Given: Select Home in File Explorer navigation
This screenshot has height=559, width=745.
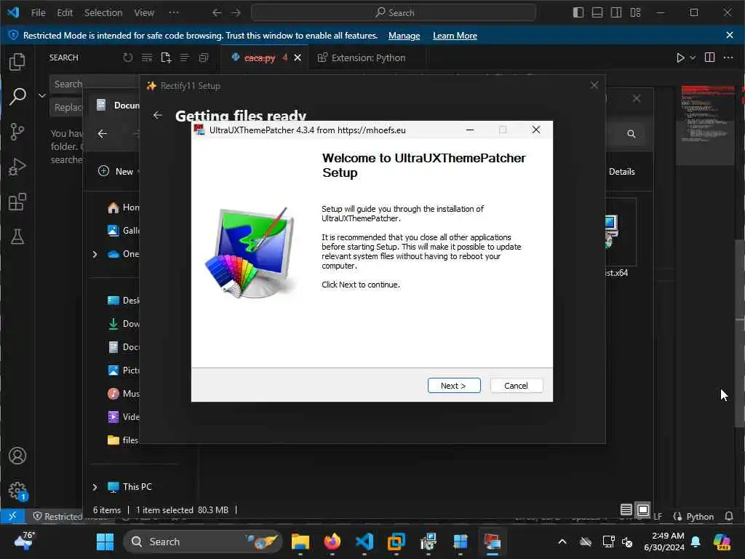Looking at the screenshot, I should click(x=124, y=207).
